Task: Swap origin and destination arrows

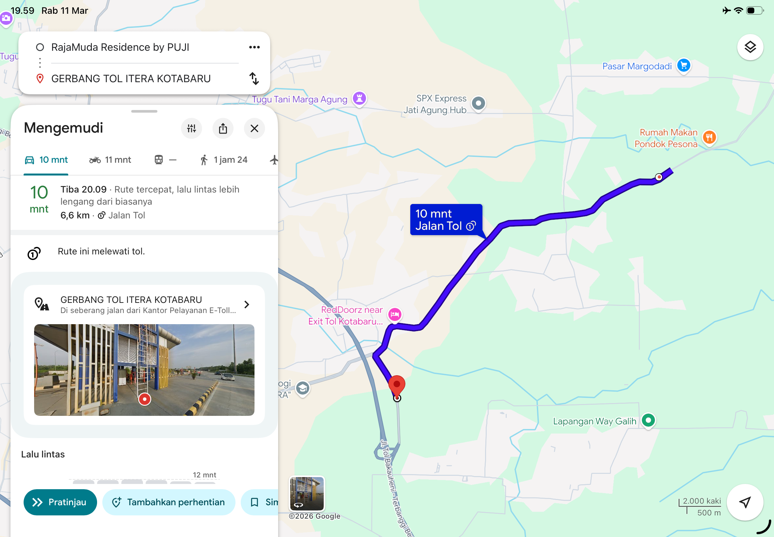Action: point(254,78)
